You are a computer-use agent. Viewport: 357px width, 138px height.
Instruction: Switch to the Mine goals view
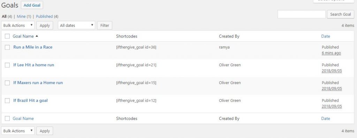click(21, 16)
